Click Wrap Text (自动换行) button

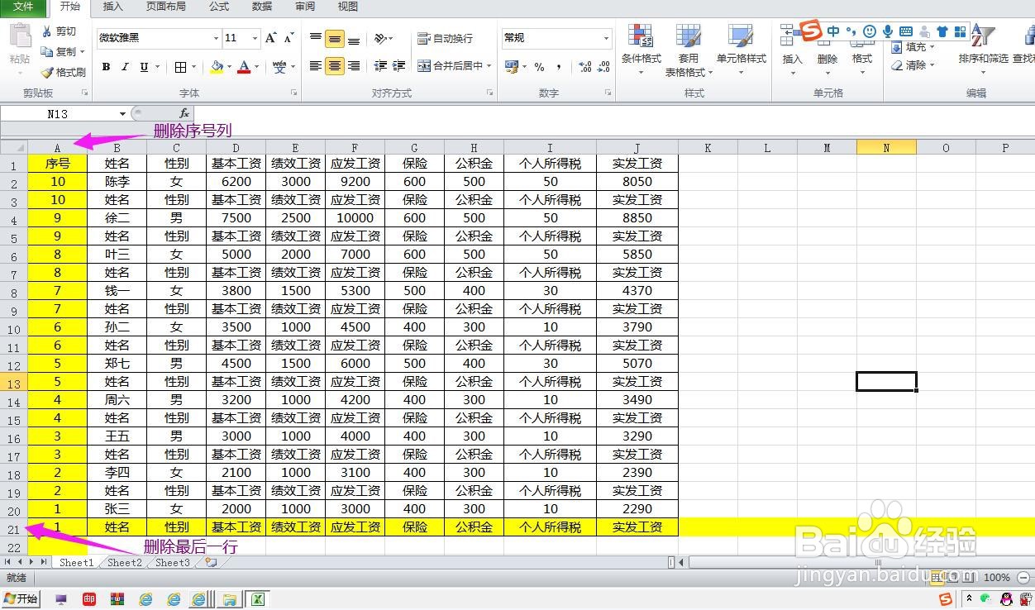tap(445, 38)
